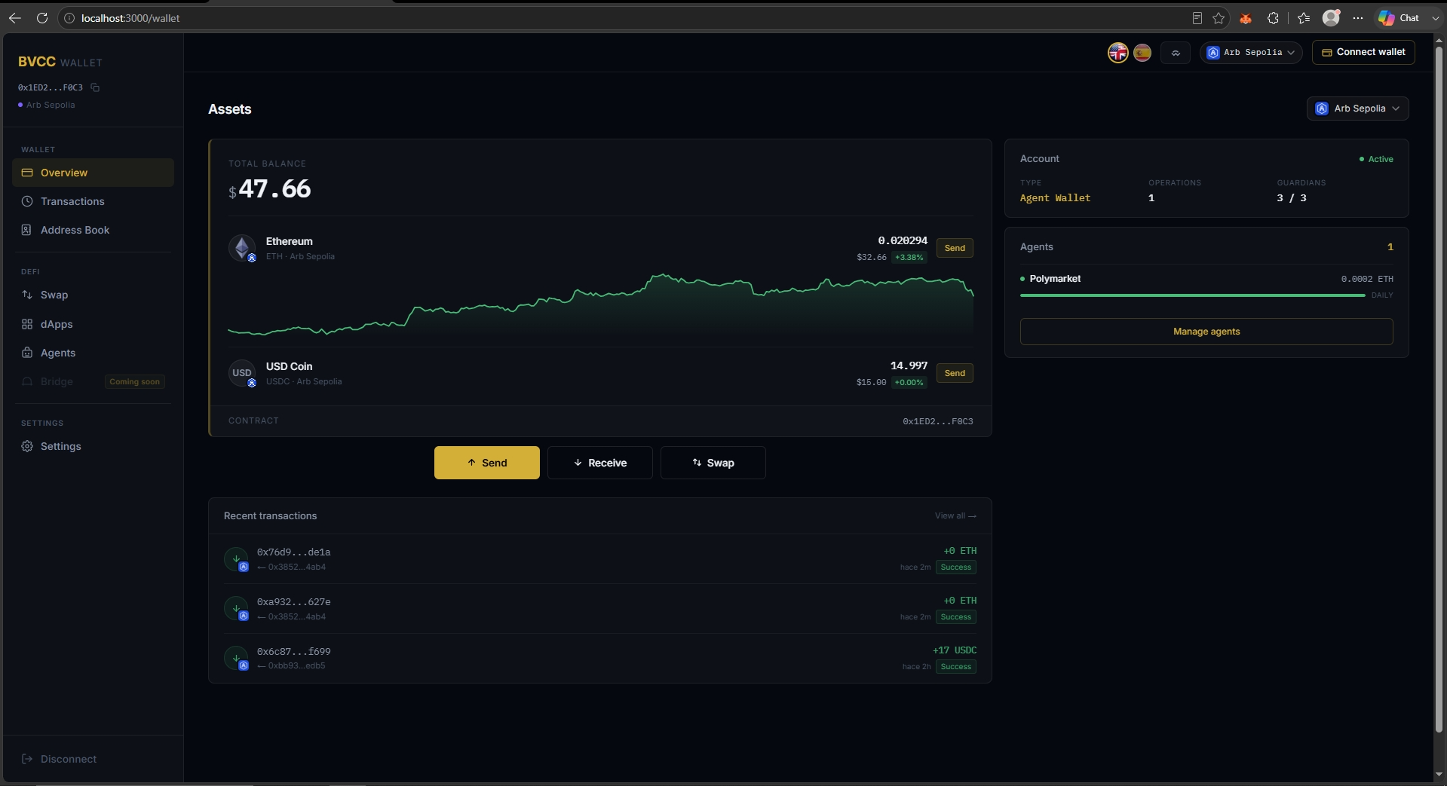Open Copilot Chat in the browser toolbar
The height and width of the screenshot is (786, 1447).
(1399, 18)
